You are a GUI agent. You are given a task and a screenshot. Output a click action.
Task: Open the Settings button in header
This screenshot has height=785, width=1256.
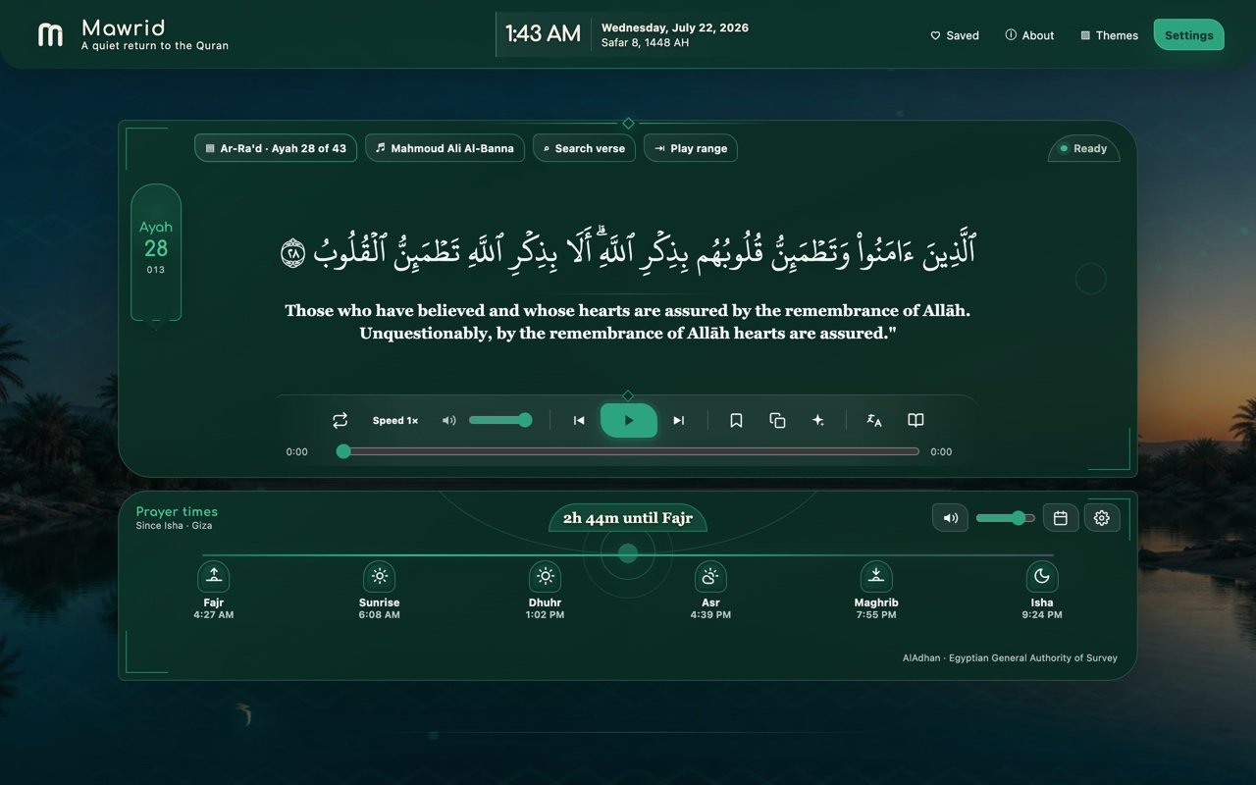coord(1188,35)
